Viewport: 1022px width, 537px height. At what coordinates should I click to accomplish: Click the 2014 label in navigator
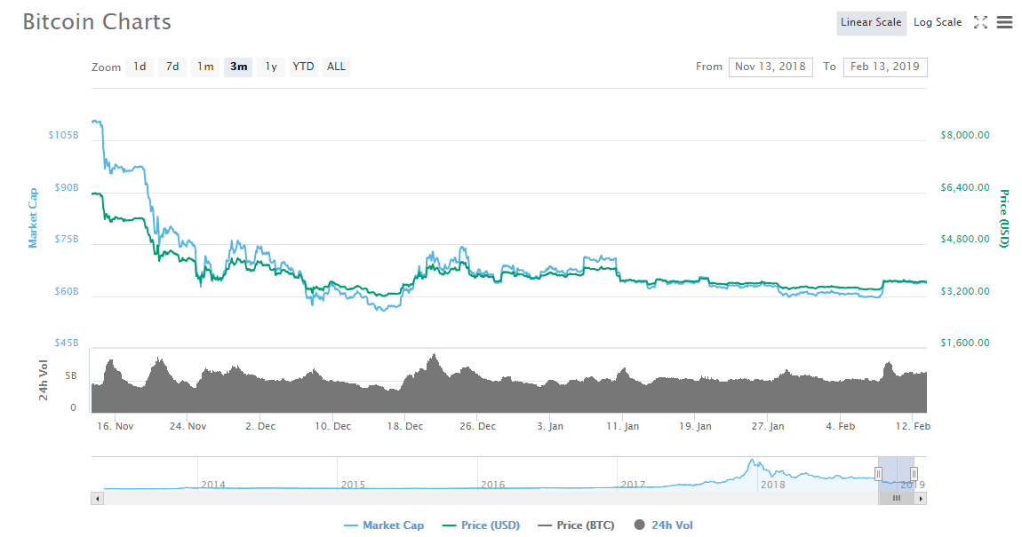tap(213, 485)
